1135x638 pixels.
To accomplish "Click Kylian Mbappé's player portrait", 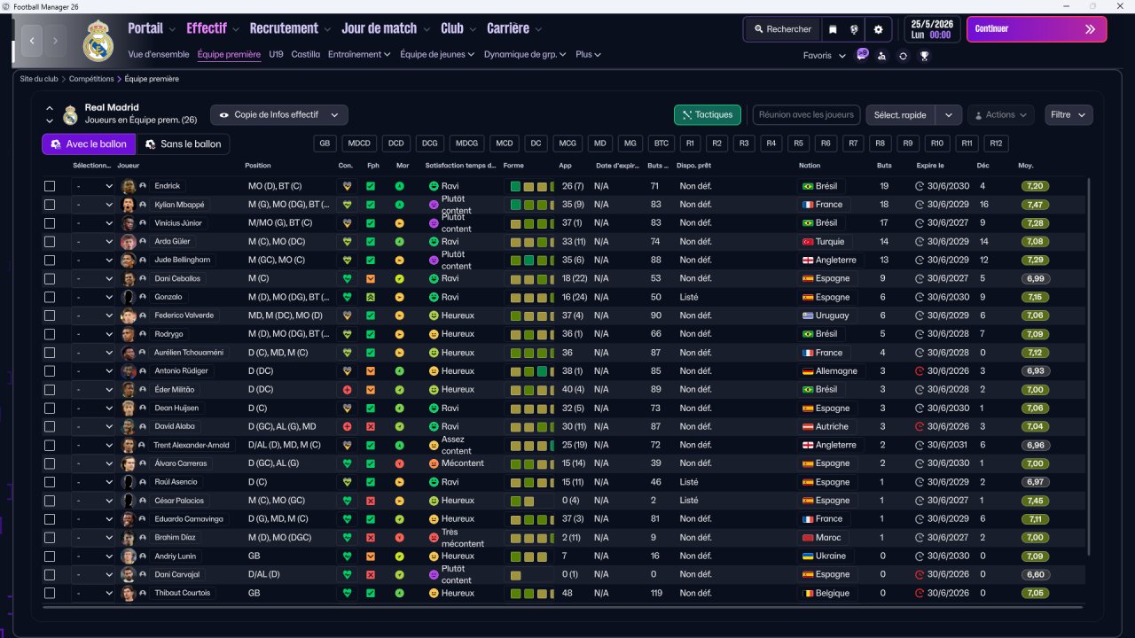I will 129,205.
